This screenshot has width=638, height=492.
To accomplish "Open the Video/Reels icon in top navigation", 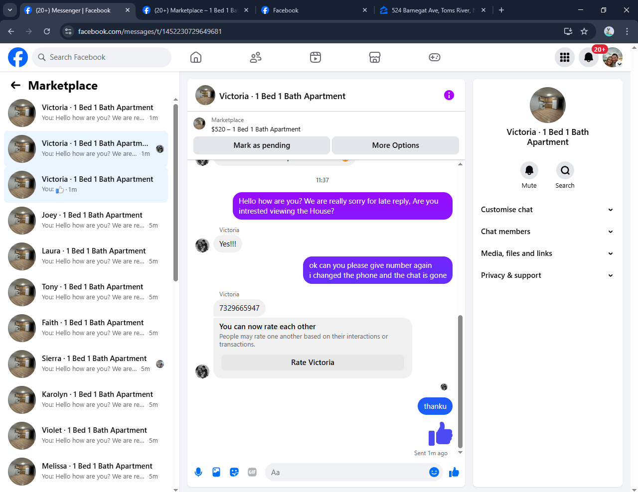I will [x=316, y=57].
